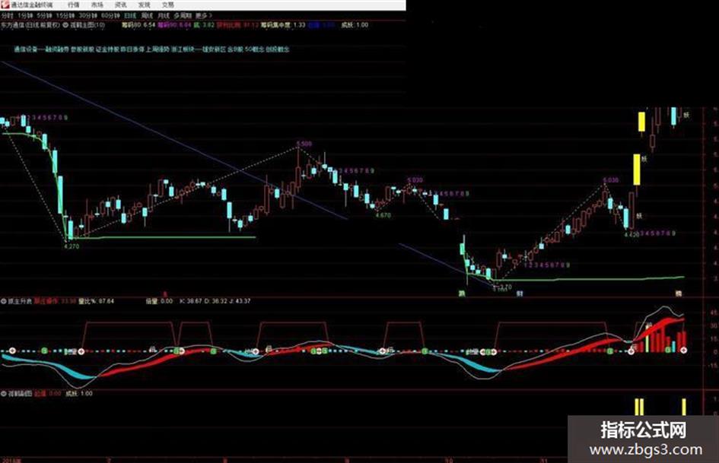This screenshot has width=719, height=463.
Task: Open the 多周期 multi-period view
Action: point(183,16)
